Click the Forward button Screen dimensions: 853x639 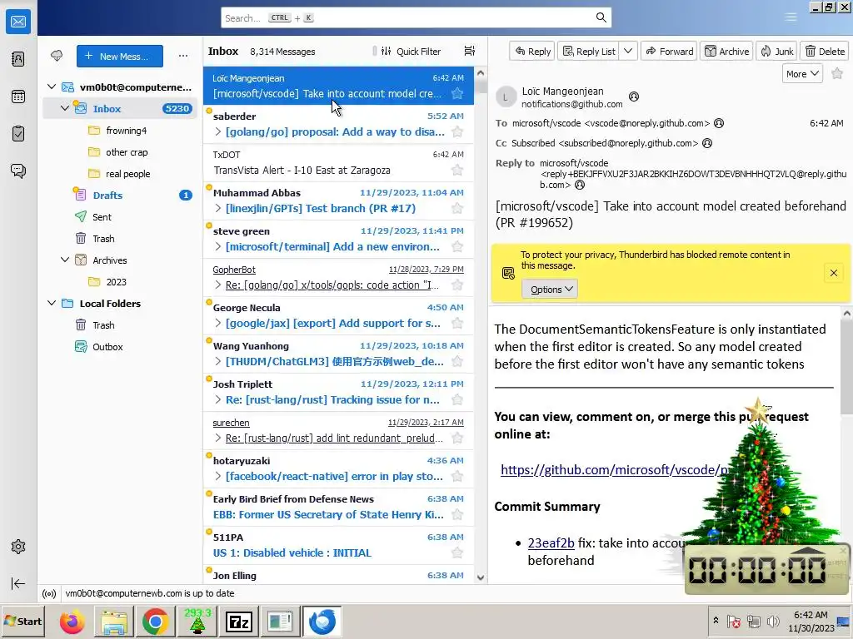pos(669,51)
